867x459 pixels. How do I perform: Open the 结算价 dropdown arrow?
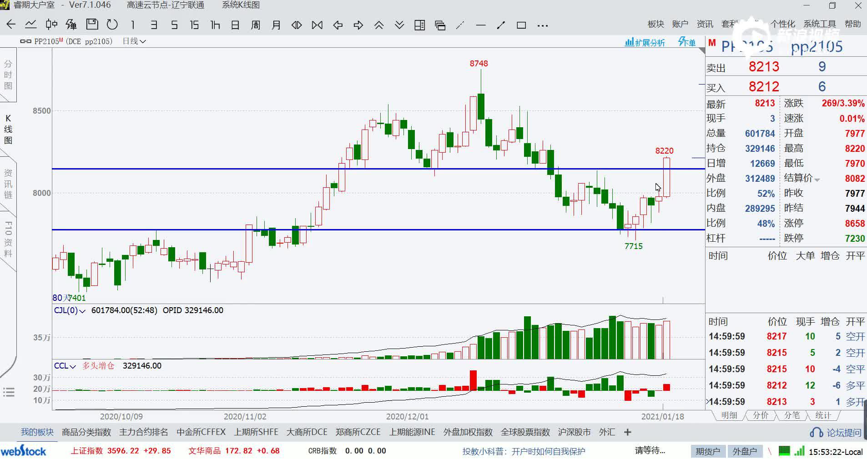tap(817, 180)
